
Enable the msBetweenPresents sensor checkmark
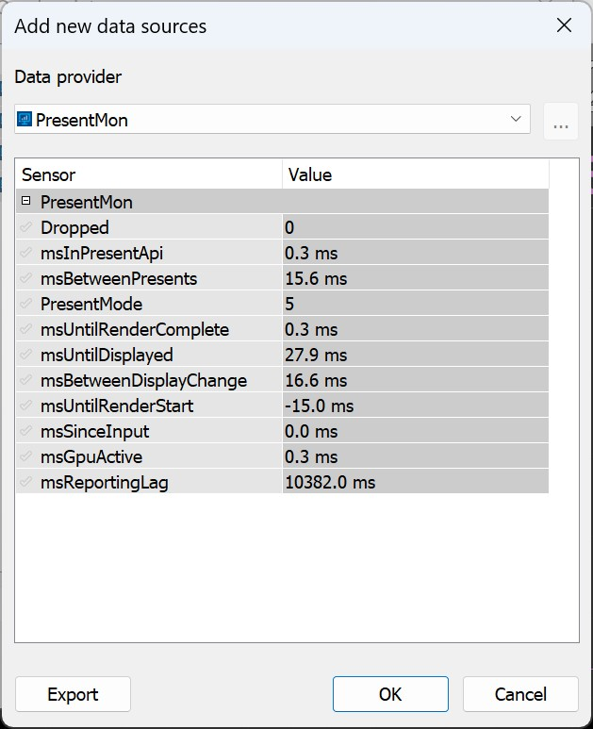[x=26, y=278]
